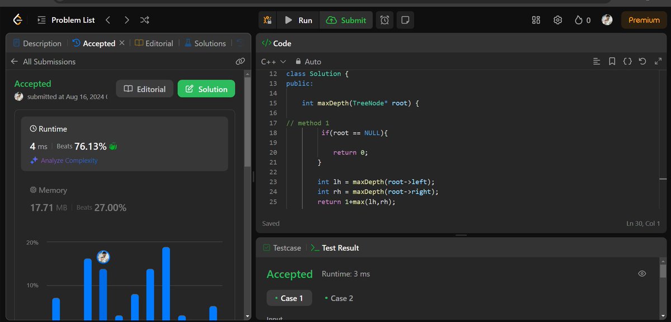Viewport: 671px width, 322px height.
Task: Run the code
Action: (299, 20)
